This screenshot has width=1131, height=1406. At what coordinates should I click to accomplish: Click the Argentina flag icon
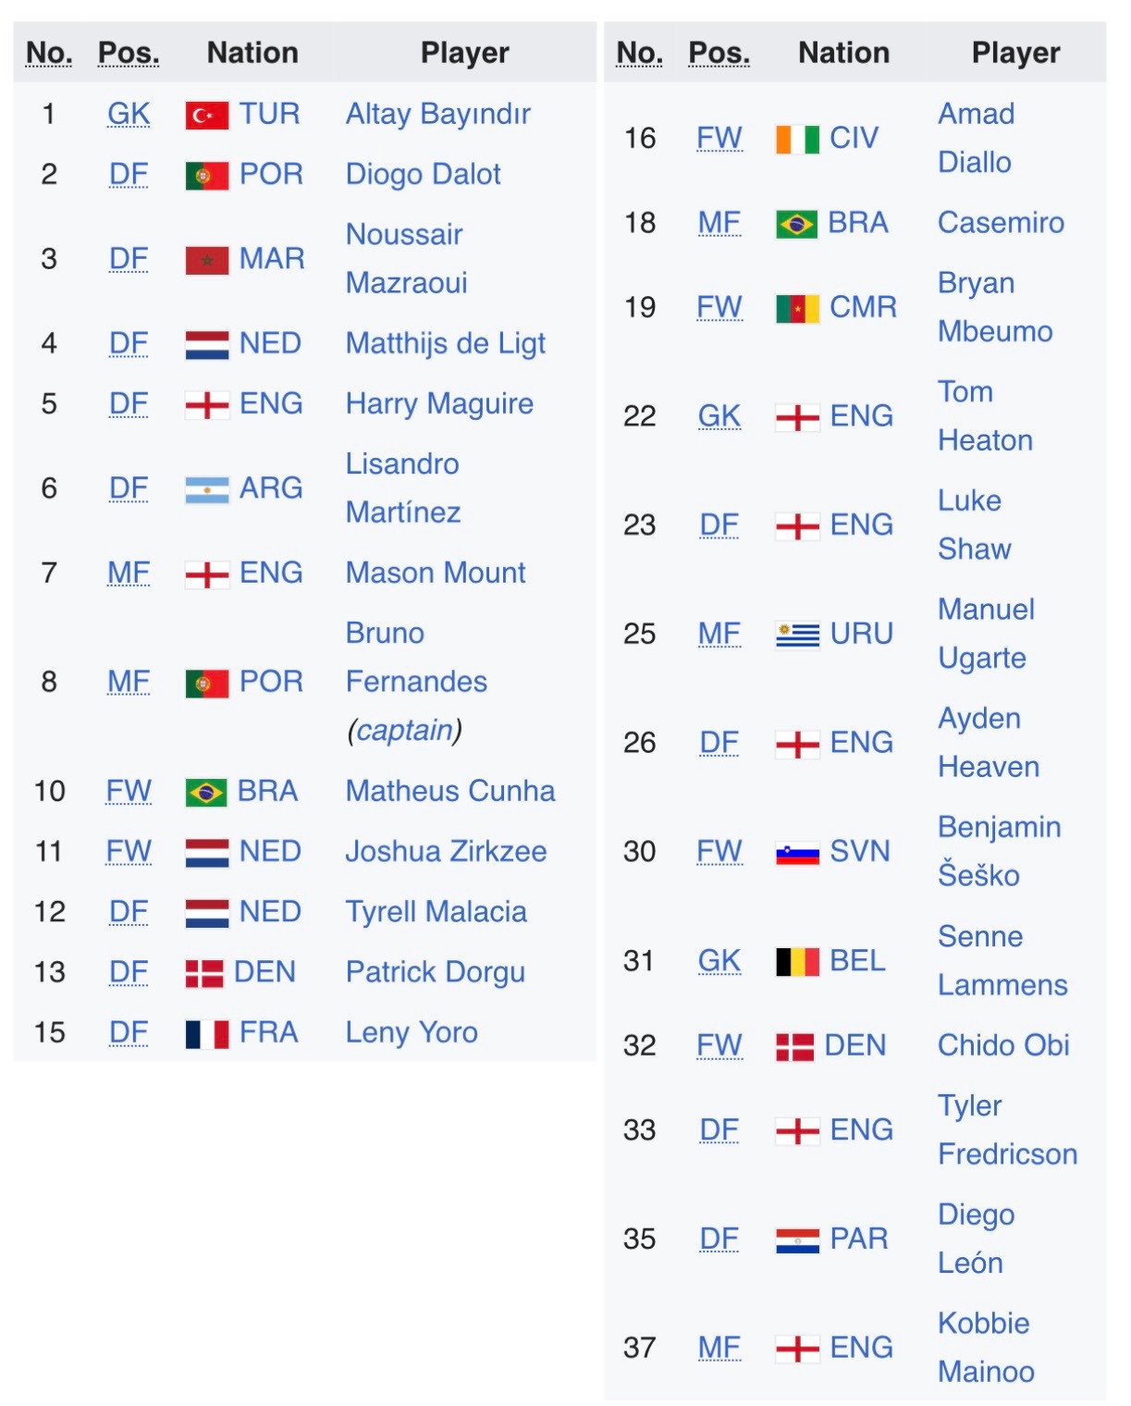tap(206, 489)
